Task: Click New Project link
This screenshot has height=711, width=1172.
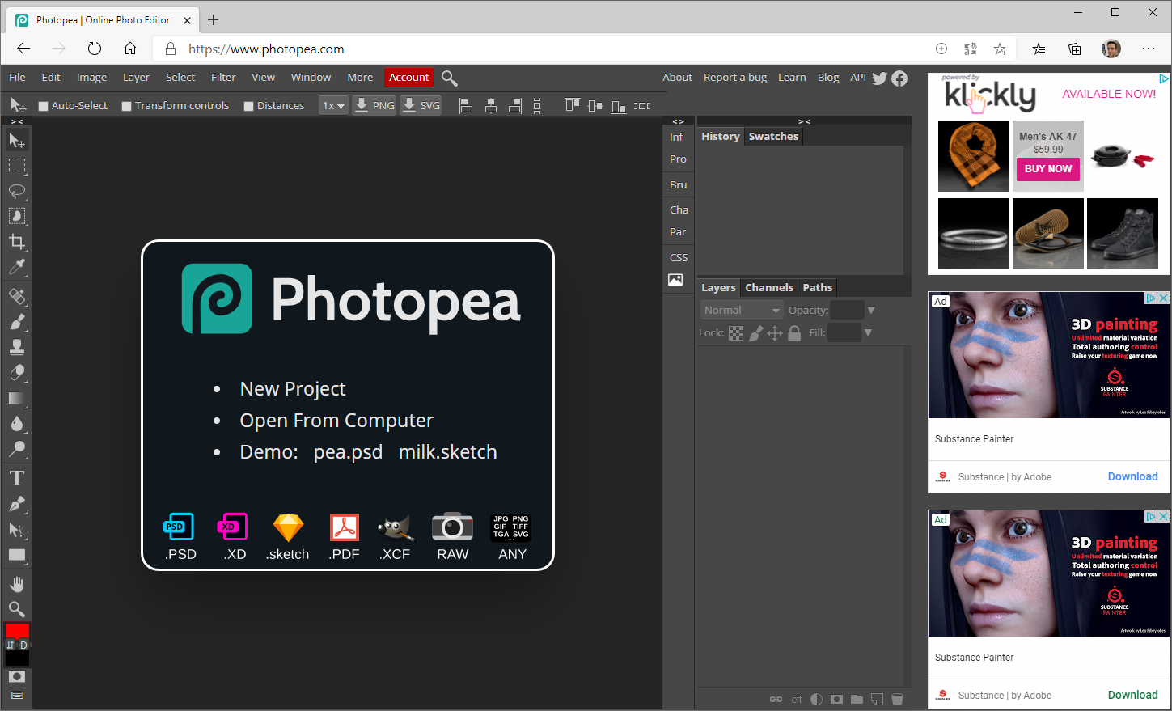Action: click(x=293, y=389)
